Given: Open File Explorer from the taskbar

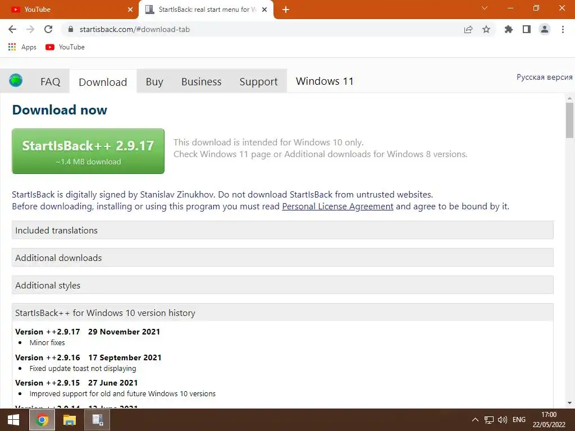Looking at the screenshot, I should click(69, 420).
